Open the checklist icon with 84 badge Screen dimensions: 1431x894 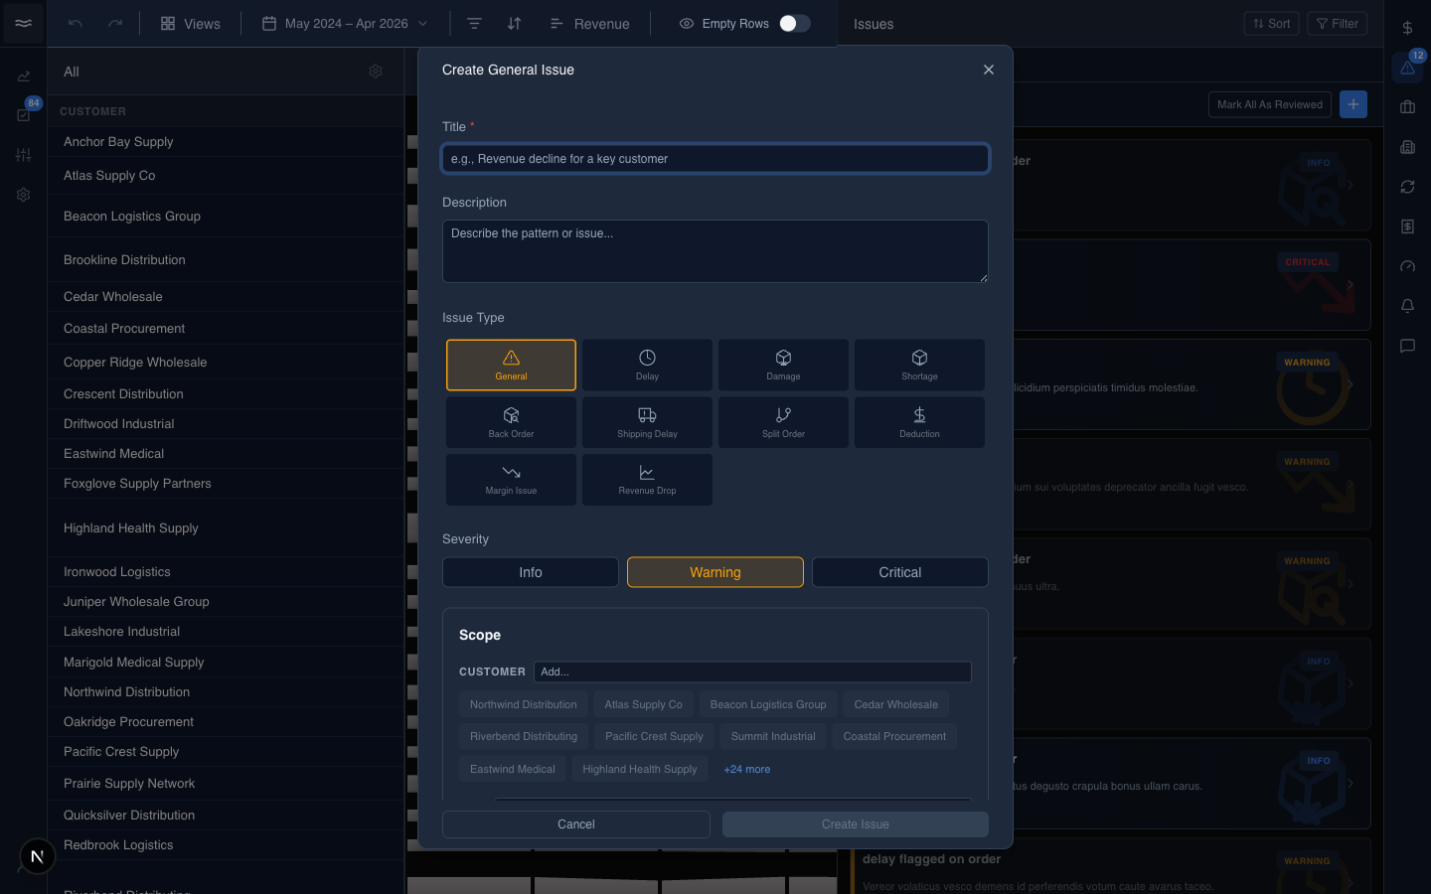click(x=24, y=115)
